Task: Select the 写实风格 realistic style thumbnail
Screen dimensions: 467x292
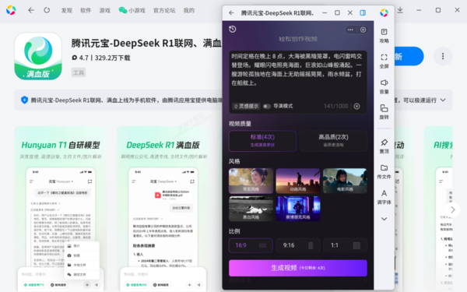Action: tap(251, 181)
